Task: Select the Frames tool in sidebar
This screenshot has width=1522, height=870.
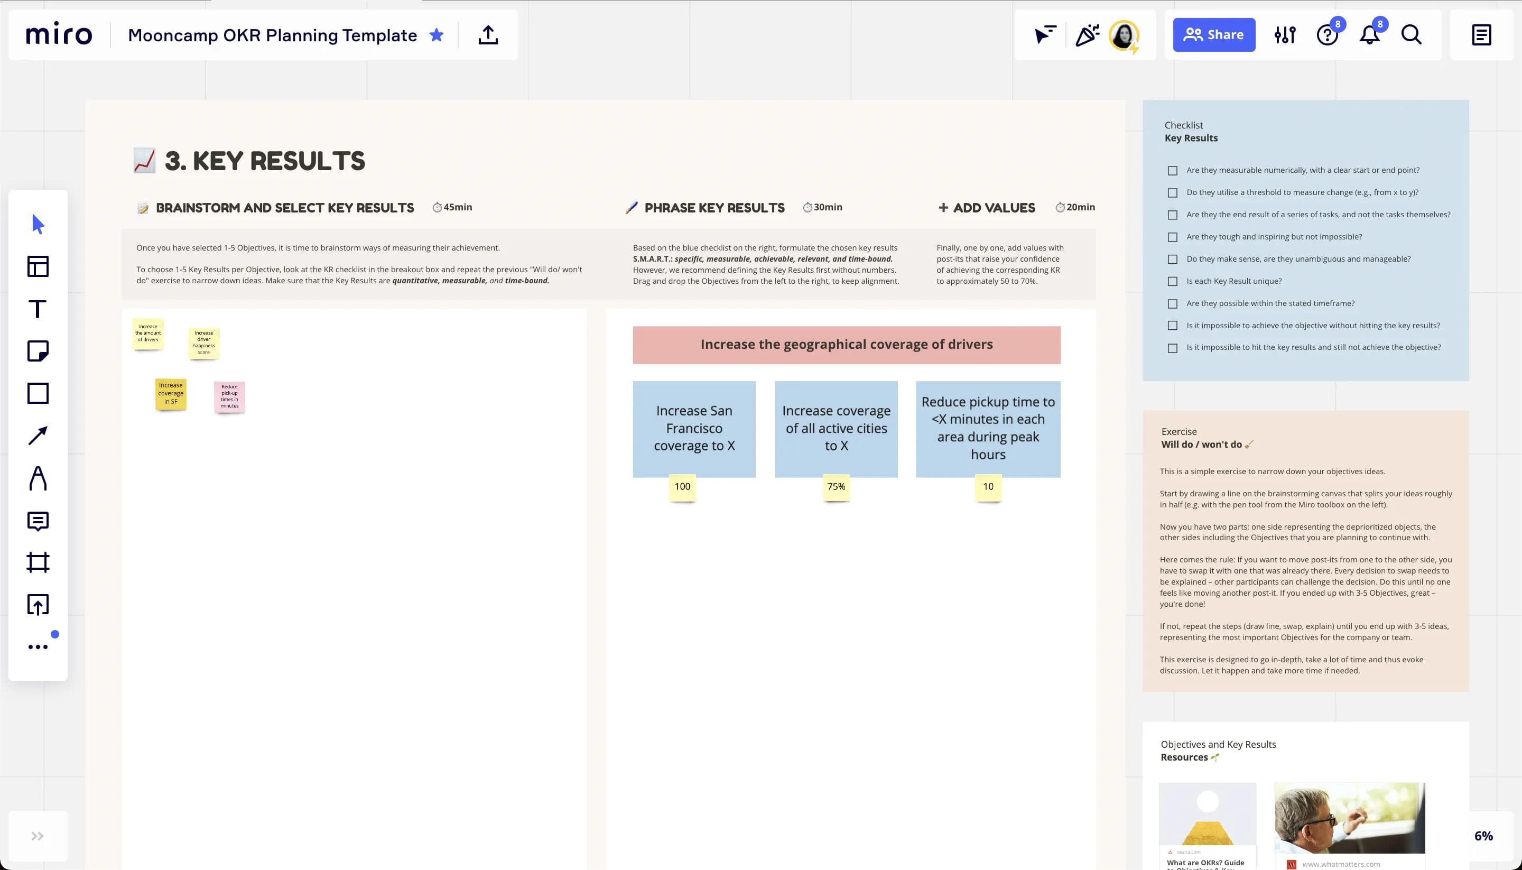Action: pos(39,562)
